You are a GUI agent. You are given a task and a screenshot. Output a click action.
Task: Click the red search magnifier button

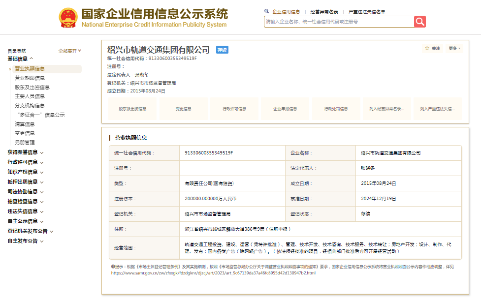(419, 22)
